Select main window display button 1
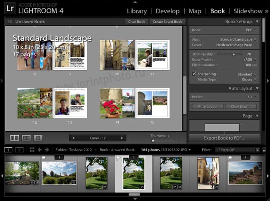The width and height of the screenshot is (270, 201). pyautogui.click(x=8, y=150)
